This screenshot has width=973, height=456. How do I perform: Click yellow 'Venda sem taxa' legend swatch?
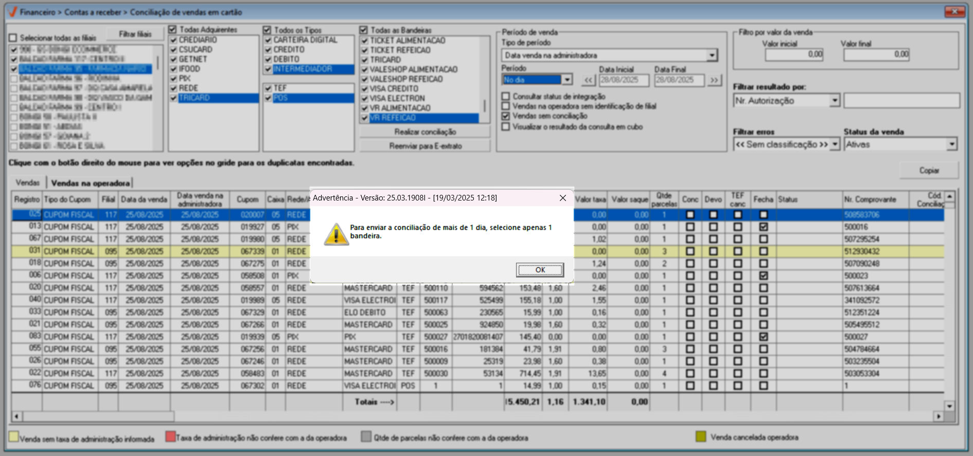coord(13,436)
